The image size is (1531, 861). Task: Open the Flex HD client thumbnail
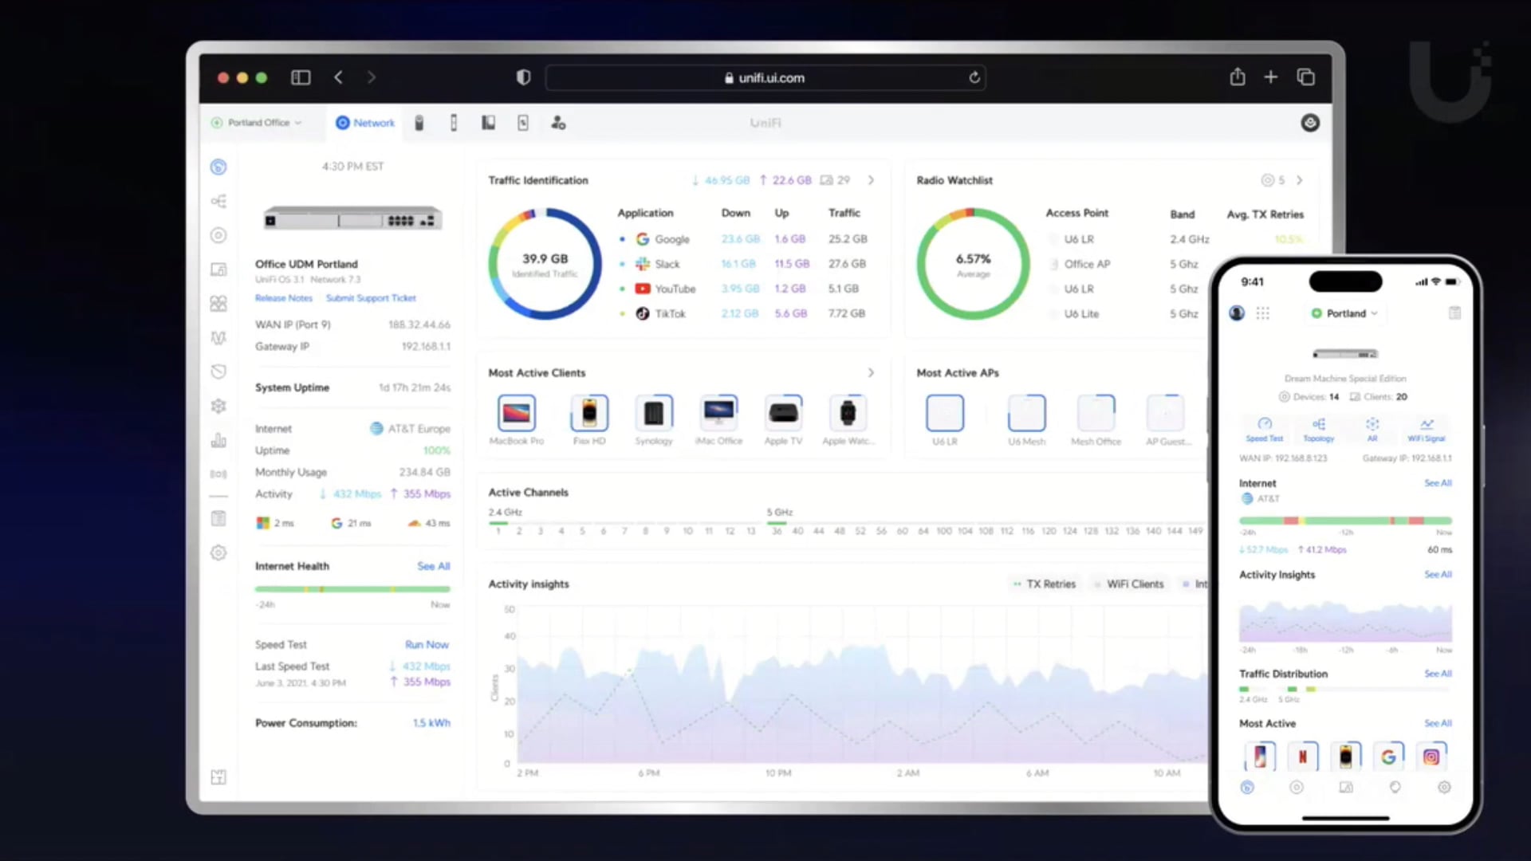(589, 413)
